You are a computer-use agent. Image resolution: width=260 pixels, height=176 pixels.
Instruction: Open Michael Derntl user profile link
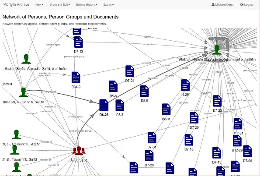pyautogui.click(x=223, y=5)
